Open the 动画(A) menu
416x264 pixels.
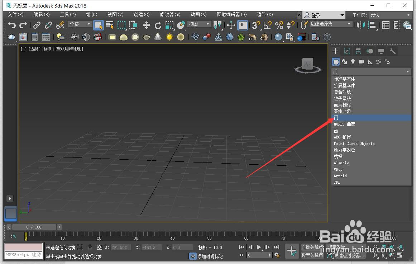199,14
